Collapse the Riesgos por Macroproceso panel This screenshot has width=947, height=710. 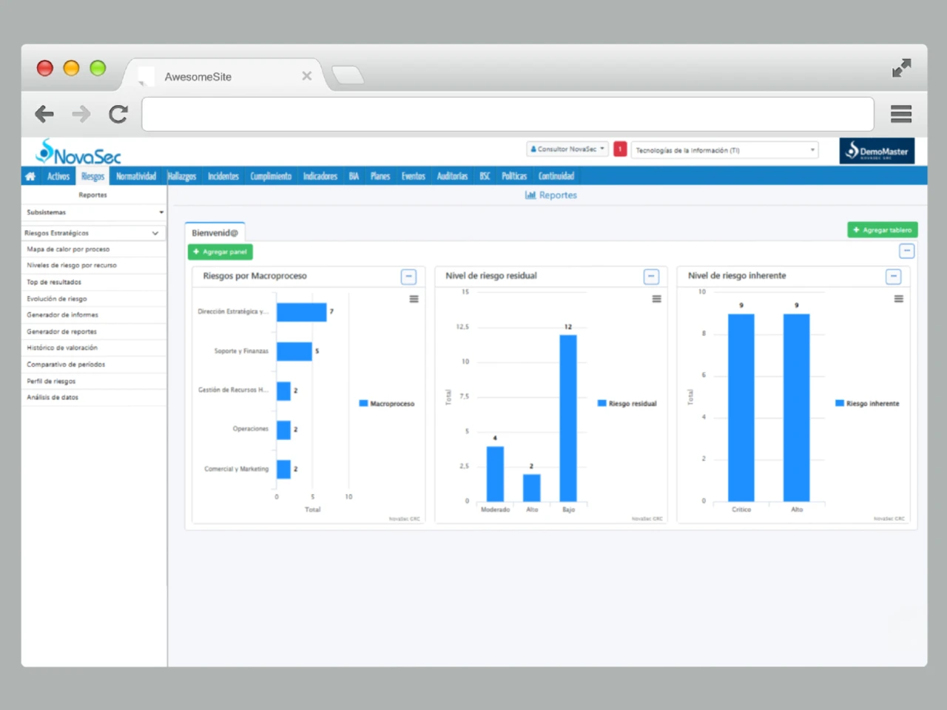point(408,277)
